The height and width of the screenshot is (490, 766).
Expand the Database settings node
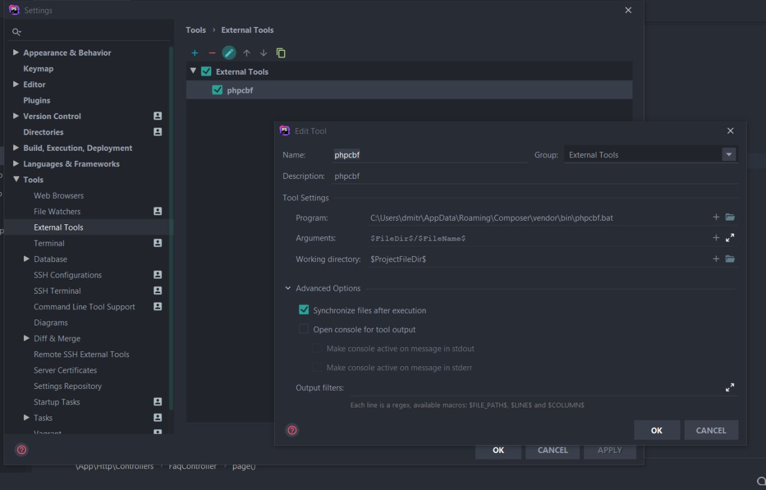click(x=27, y=259)
